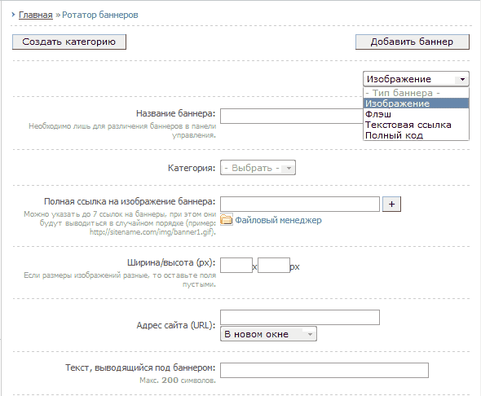481x396 pixels.
Task: Click the banner image link input field
Action: pyautogui.click(x=300, y=205)
